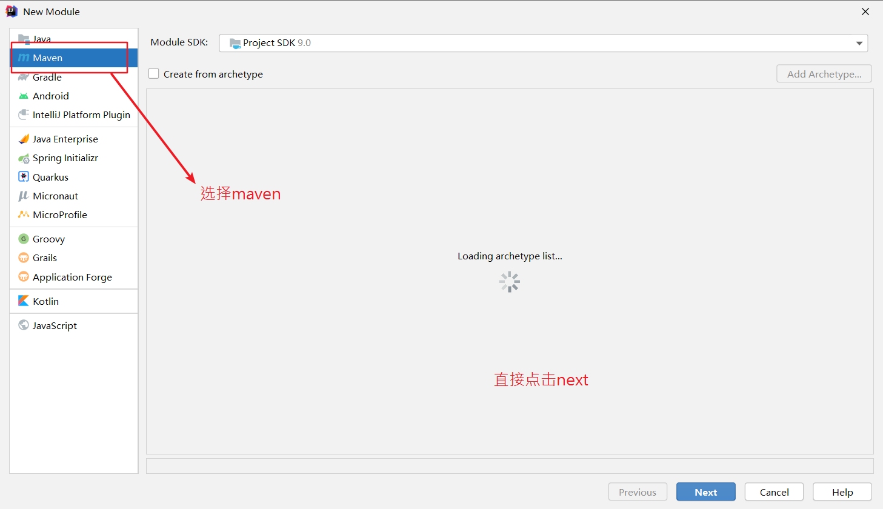
Task: Click the Application Forge icon
Action: (24, 277)
